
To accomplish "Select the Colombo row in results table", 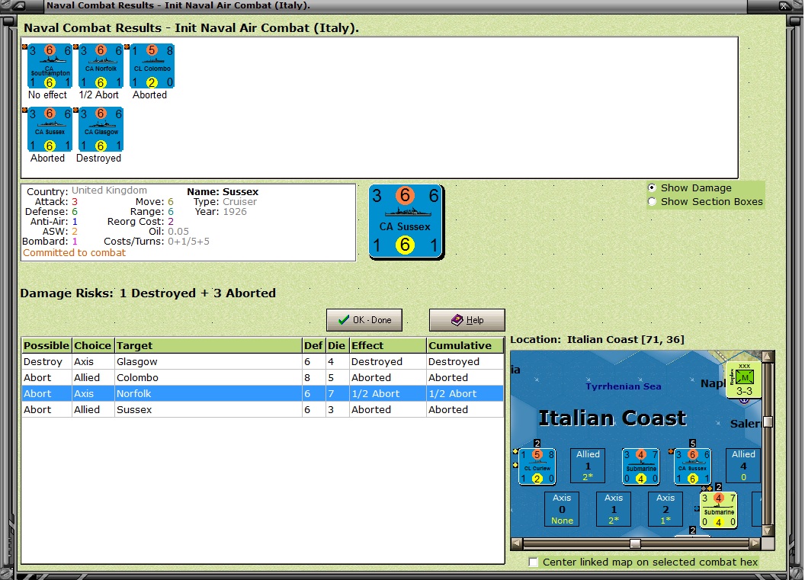I will 262,378.
